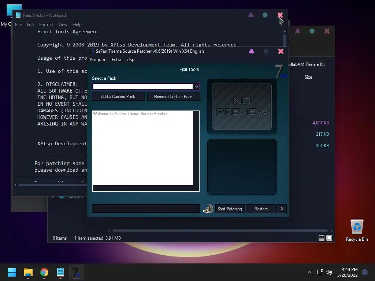Viewport: 375px width, 281px height.
Task: Switch to Se7en Patcher taskbar icon
Action: (x=77, y=272)
